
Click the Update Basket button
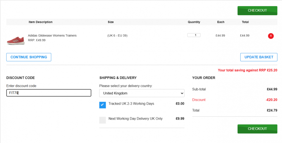259,57
